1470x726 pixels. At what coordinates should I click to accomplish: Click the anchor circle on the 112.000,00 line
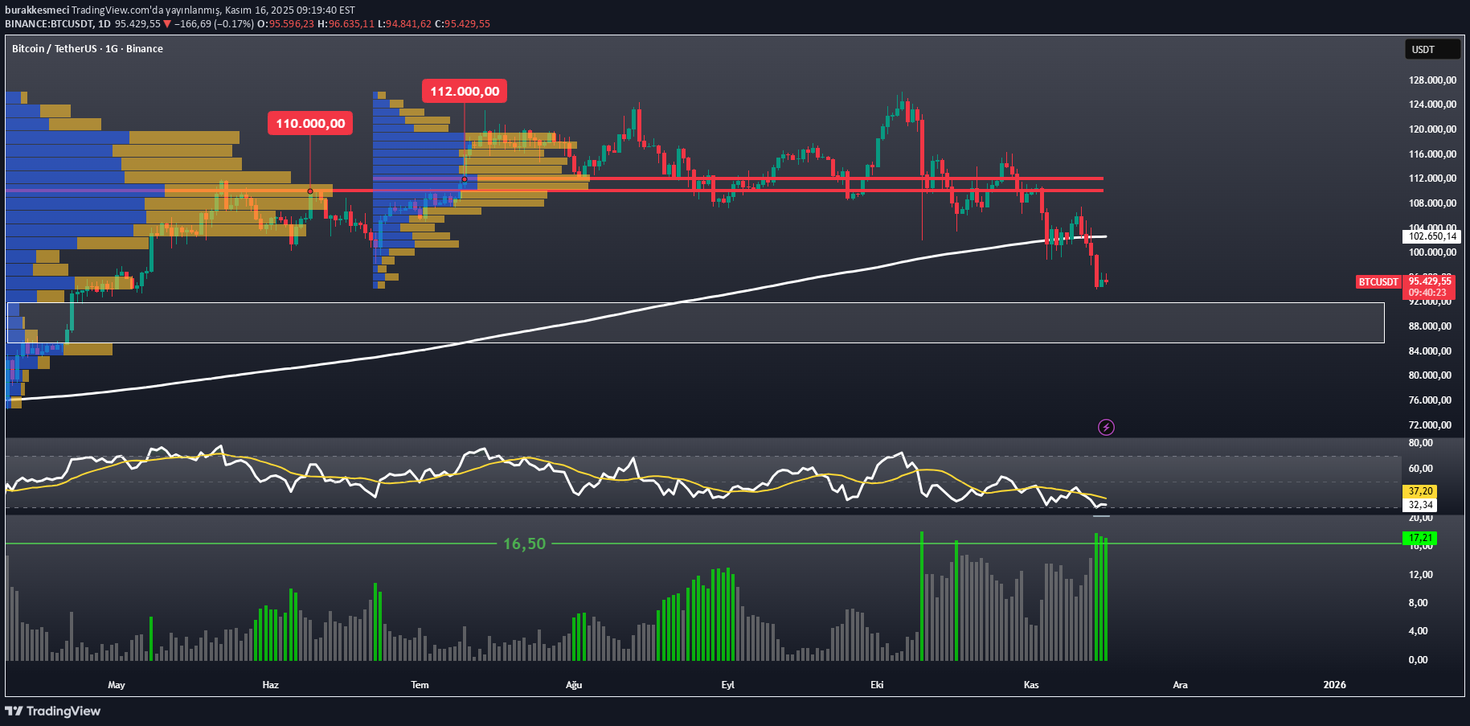point(465,179)
